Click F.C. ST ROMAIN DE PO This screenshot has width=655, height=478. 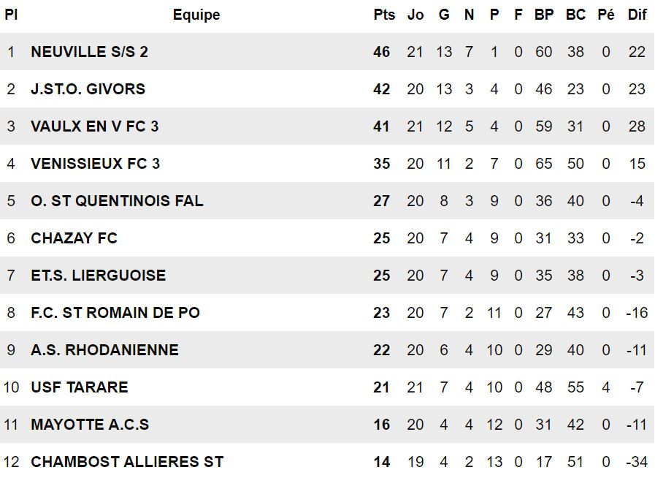pos(115,313)
